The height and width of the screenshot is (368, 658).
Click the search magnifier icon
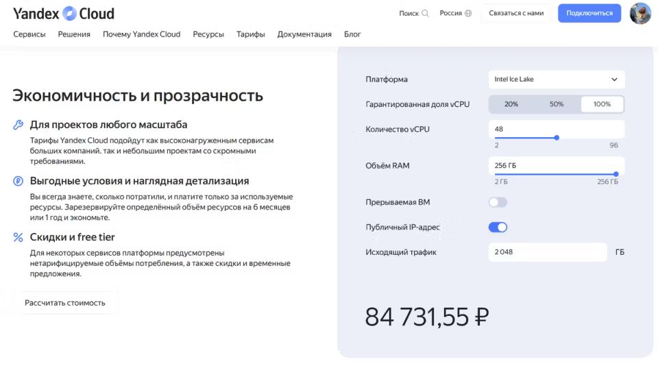click(426, 13)
